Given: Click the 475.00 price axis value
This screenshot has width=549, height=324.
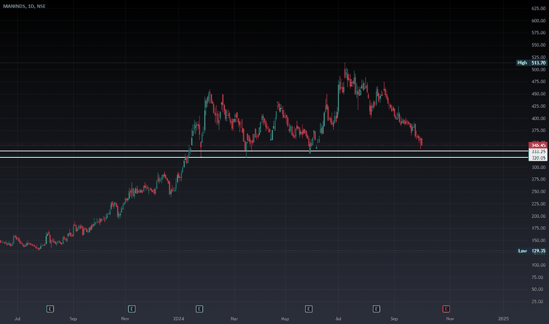Looking at the screenshot, I should [x=538, y=81].
